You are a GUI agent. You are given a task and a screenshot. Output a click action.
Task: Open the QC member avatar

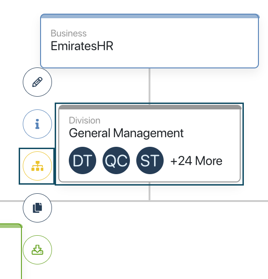click(x=116, y=160)
